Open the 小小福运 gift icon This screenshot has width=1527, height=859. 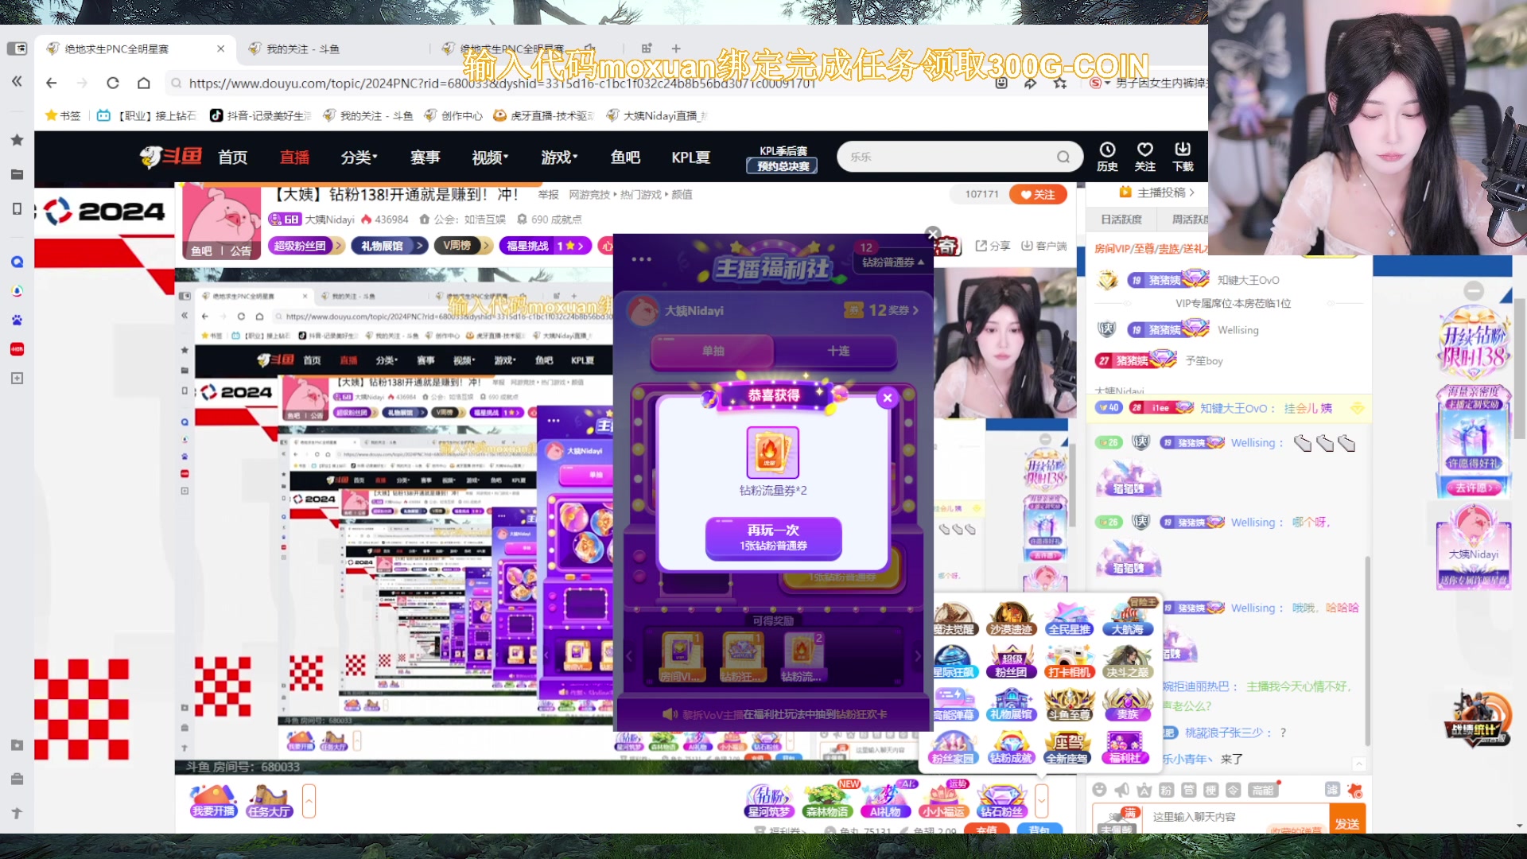click(943, 801)
